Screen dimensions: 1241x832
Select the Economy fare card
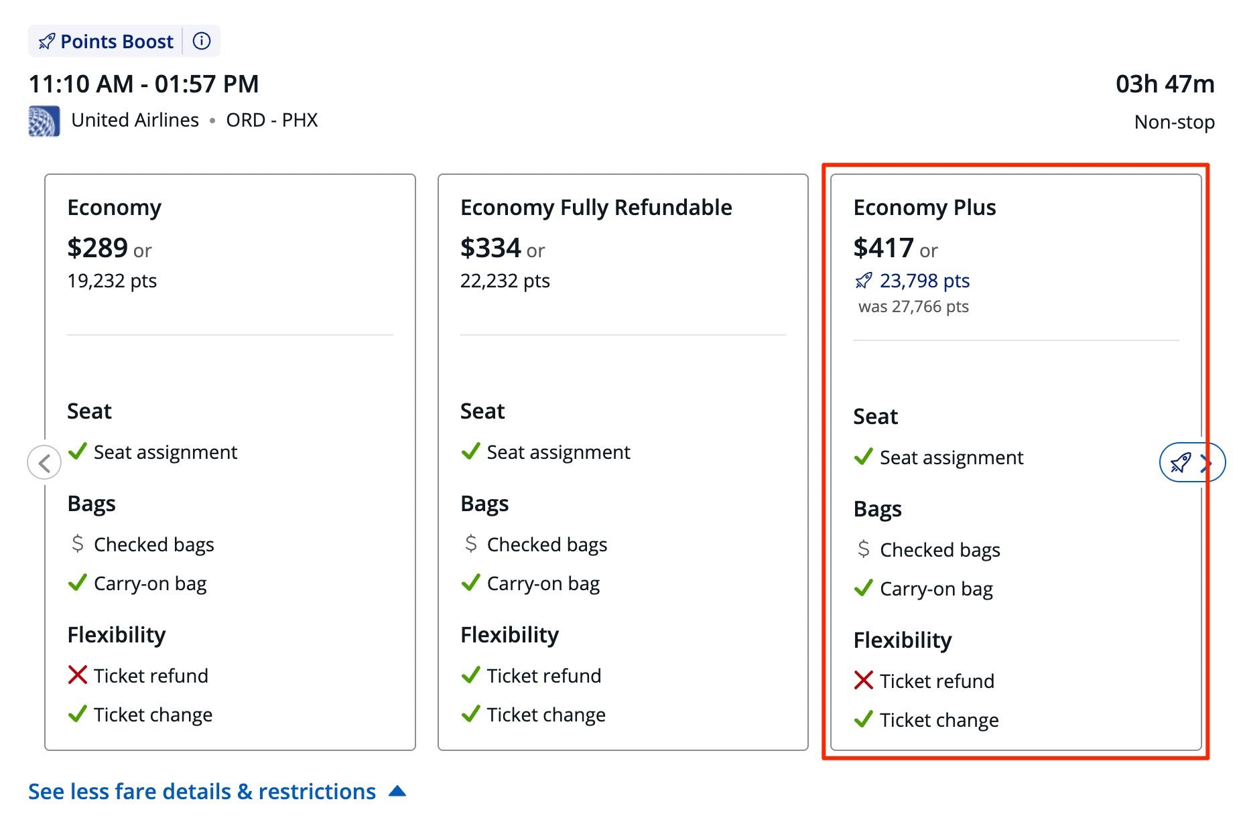230,462
